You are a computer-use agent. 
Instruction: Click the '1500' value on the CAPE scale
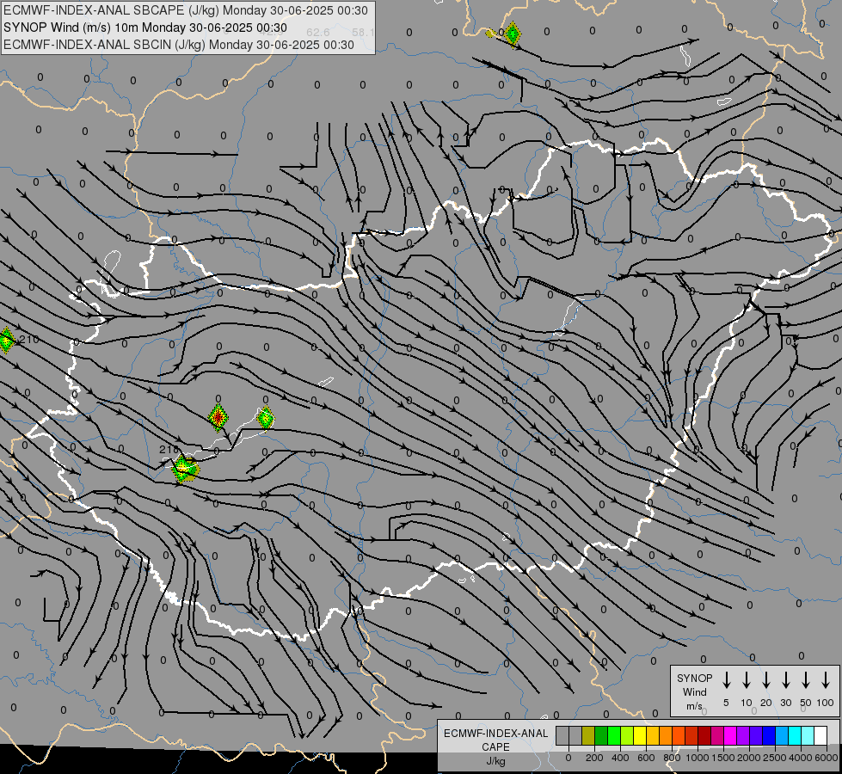(x=723, y=758)
